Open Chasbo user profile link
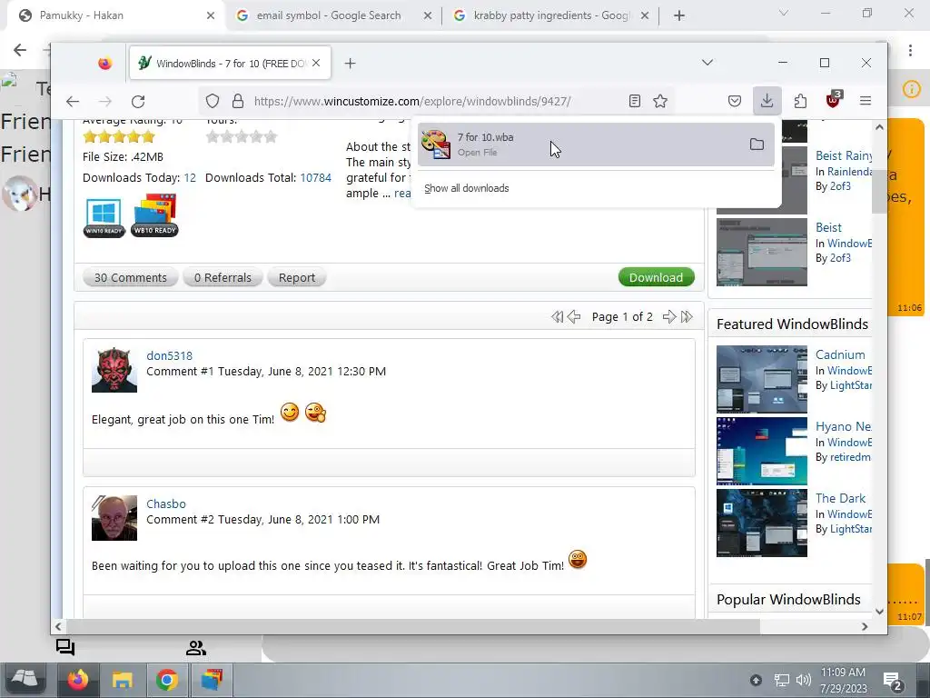930x698 pixels. pyautogui.click(x=166, y=504)
